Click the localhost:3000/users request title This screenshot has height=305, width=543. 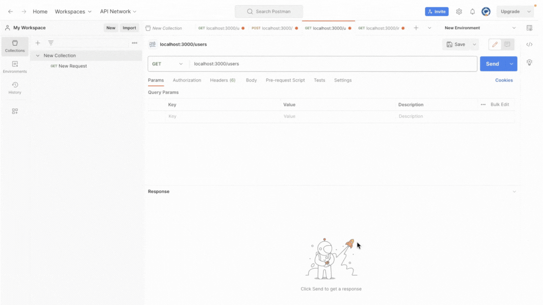[x=183, y=44]
